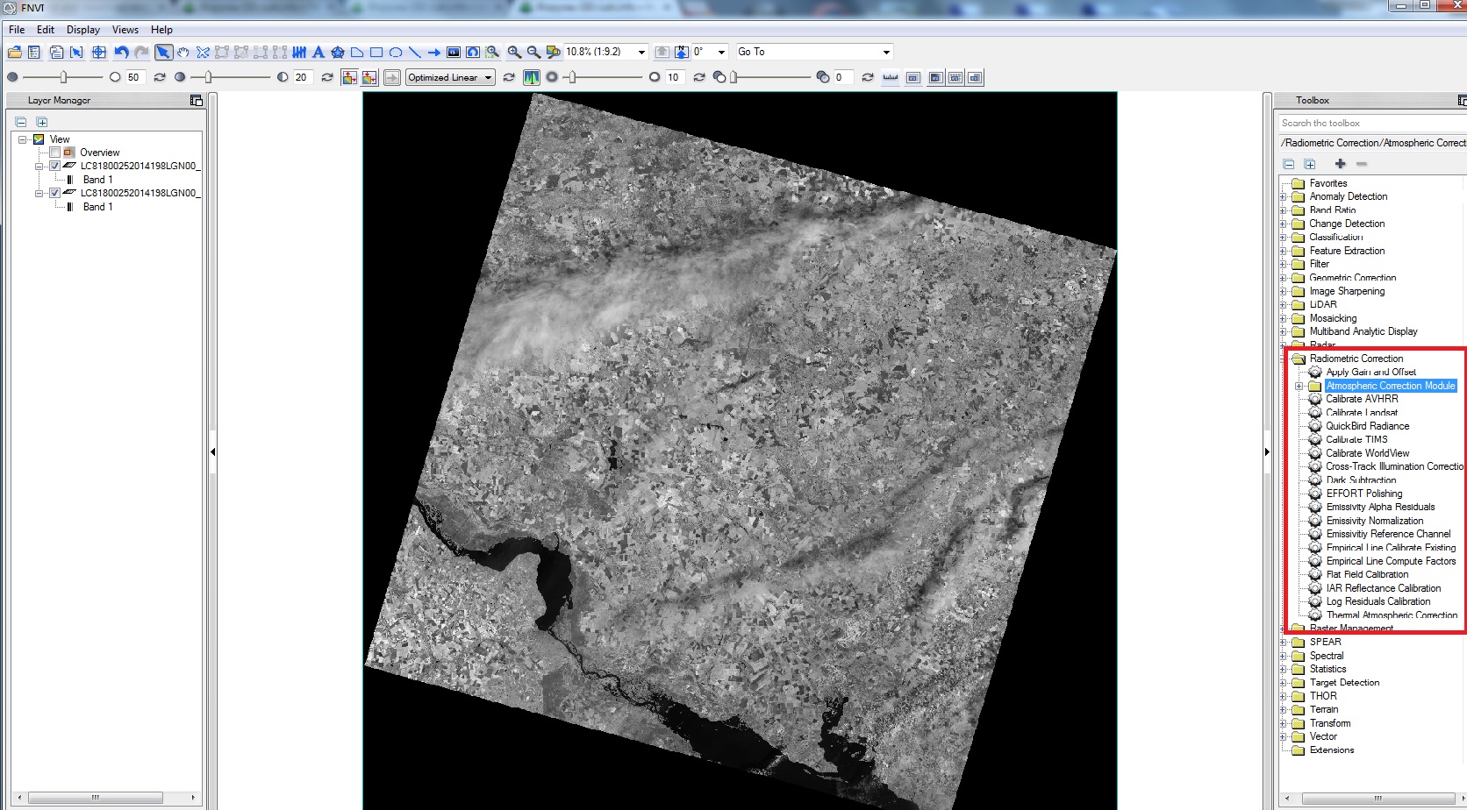This screenshot has height=810, width=1467.
Task: Click the Zoom In magnifier icon
Action: coord(514,53)
